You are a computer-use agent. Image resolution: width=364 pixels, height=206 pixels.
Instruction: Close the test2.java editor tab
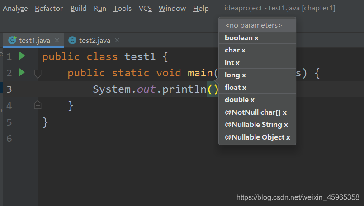[117, 40]
